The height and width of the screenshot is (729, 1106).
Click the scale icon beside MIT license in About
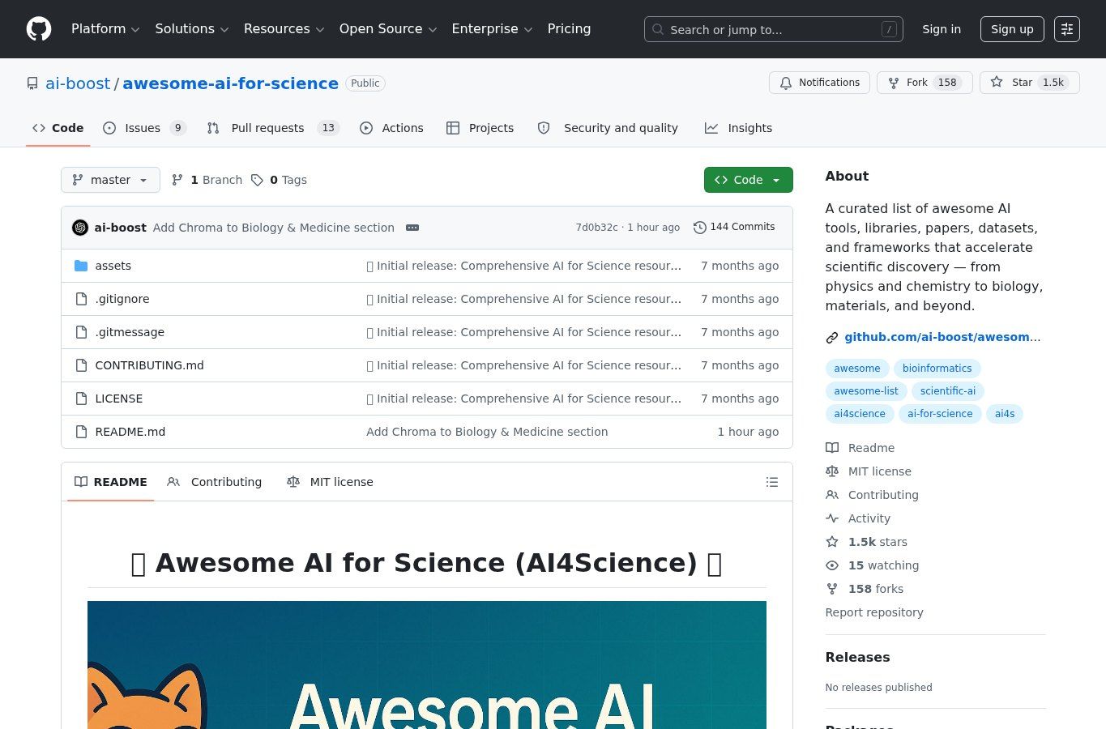point(832,471)
